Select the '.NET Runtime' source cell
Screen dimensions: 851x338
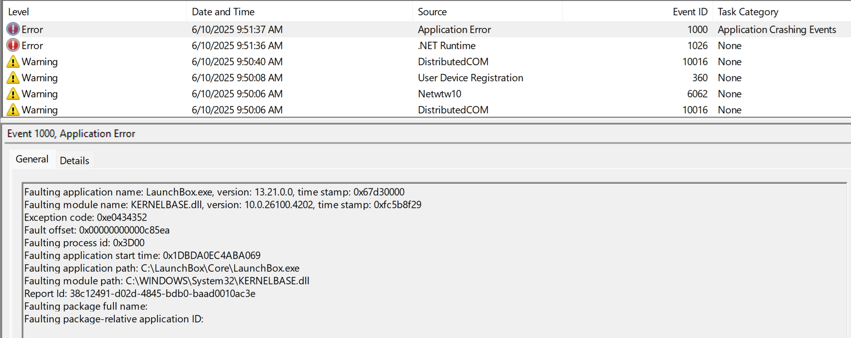[447, 45]
